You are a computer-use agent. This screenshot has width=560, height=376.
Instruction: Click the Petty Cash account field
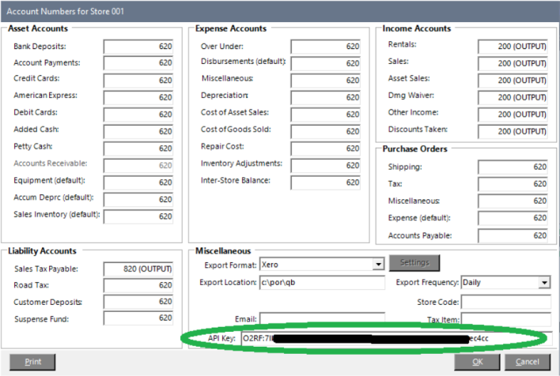(138, 149)
